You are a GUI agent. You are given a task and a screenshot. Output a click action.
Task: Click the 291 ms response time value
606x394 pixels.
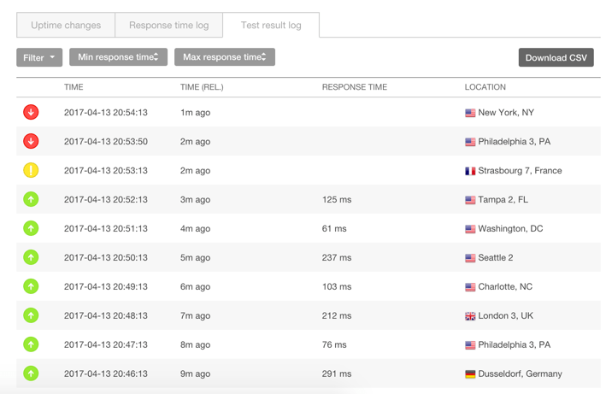coord(337,373)
